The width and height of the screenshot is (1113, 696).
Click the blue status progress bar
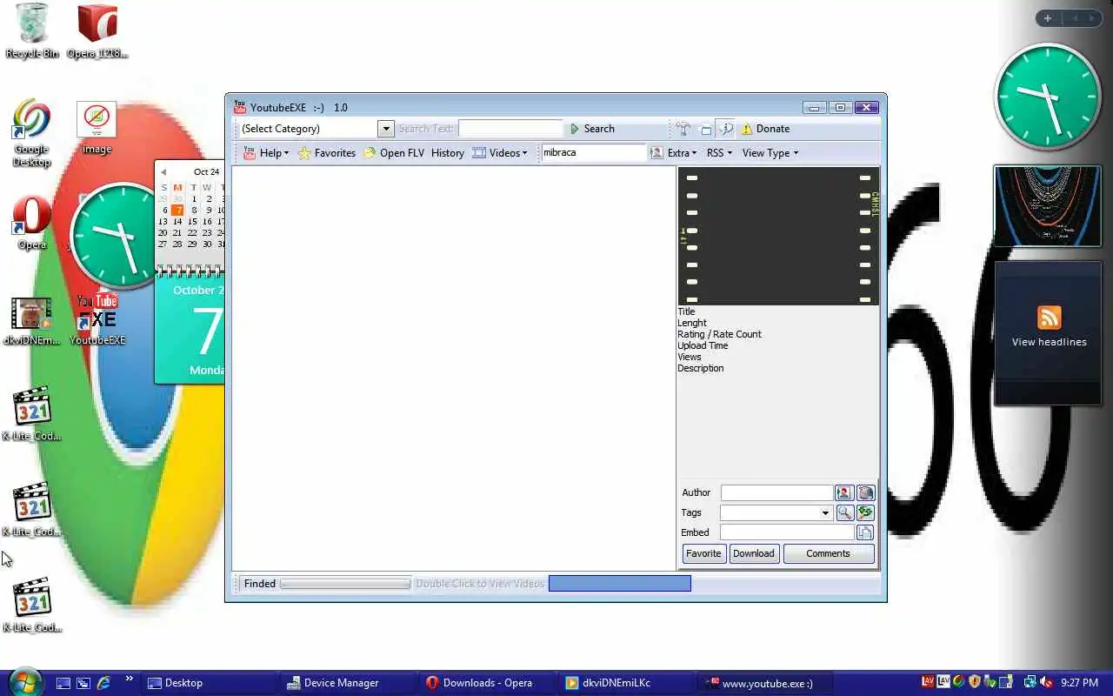[620, 584]
